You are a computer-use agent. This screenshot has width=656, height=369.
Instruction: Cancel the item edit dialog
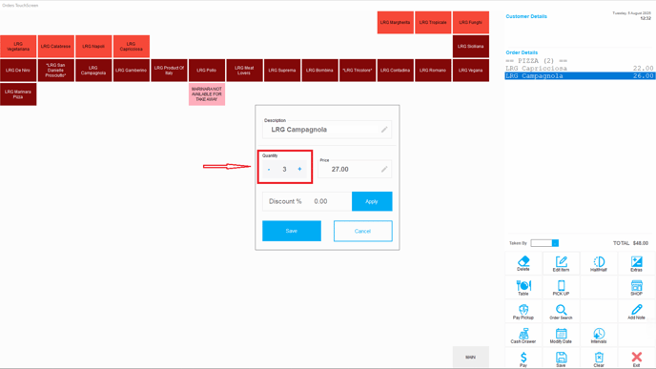click(x=362, y=231)
